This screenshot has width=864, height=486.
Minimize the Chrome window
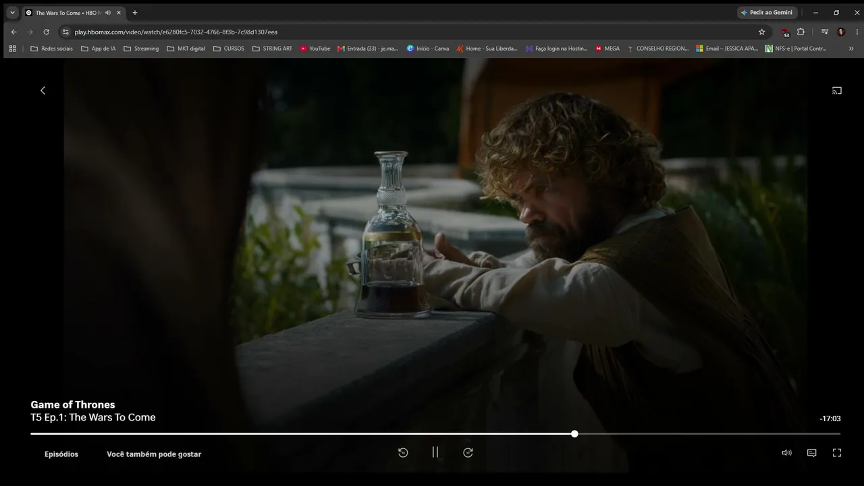[x=815, y=12]
